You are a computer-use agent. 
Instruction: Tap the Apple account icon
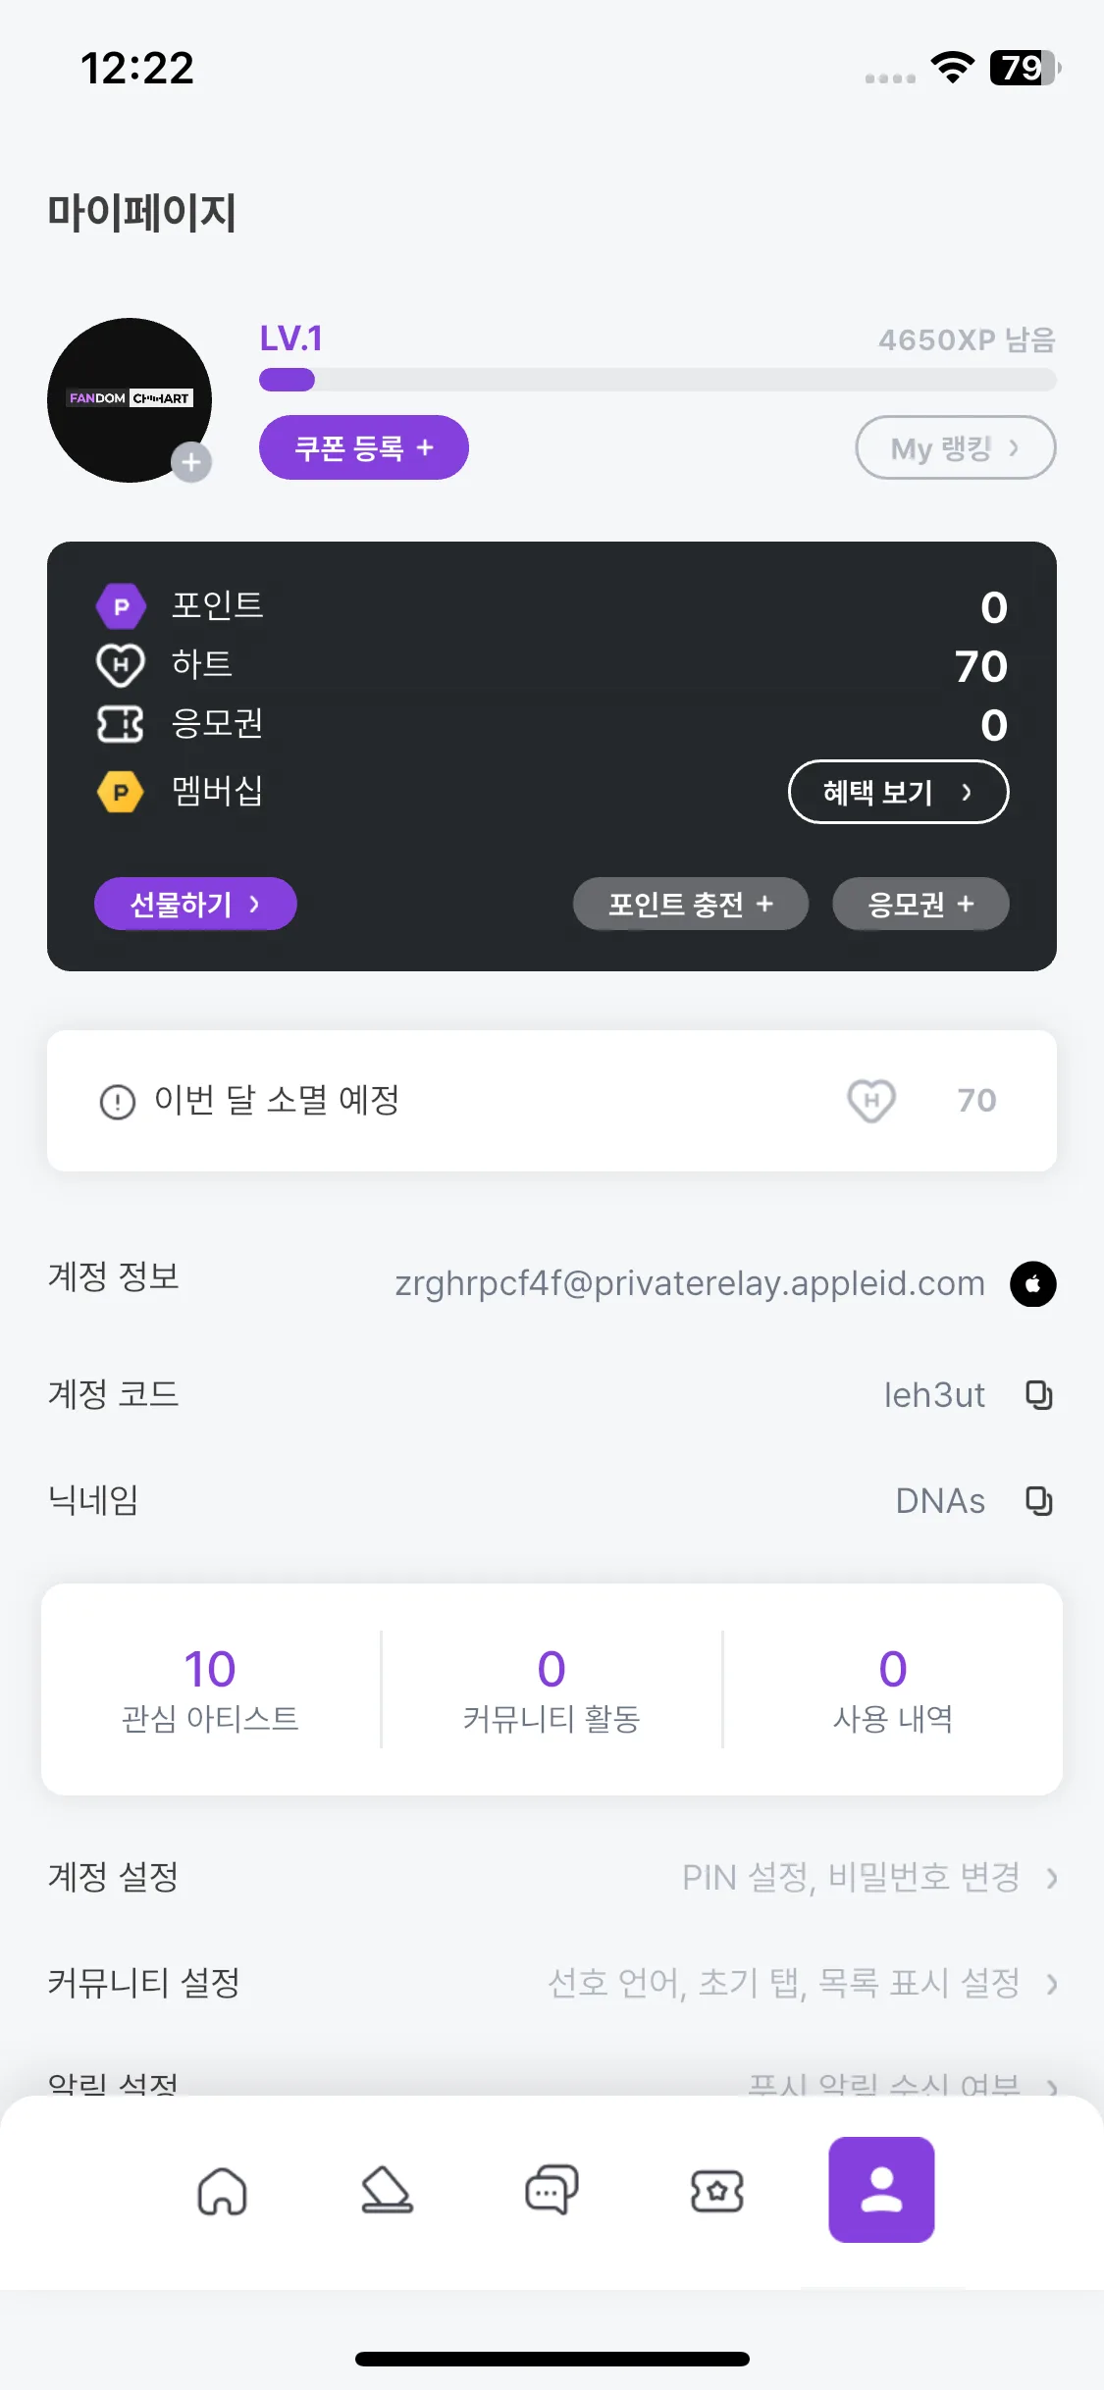1033,1283
